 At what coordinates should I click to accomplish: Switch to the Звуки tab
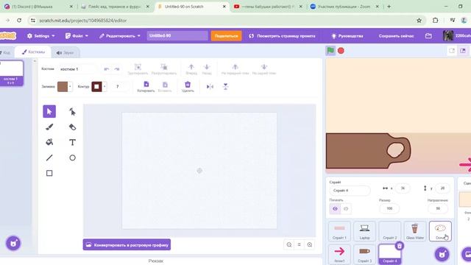[x=65, y=52]
